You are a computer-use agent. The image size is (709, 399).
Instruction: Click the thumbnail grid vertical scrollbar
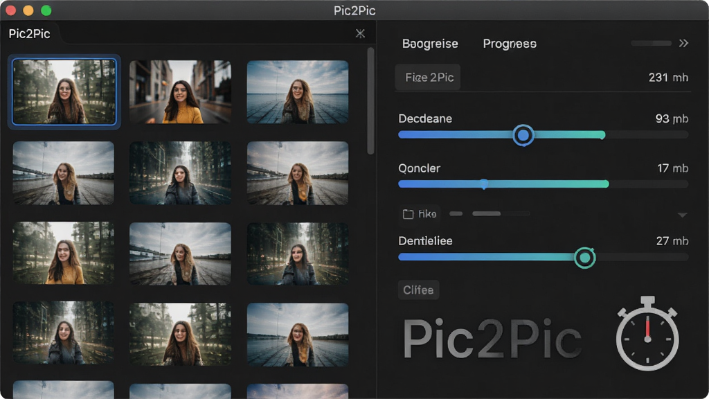pos(371,101)
